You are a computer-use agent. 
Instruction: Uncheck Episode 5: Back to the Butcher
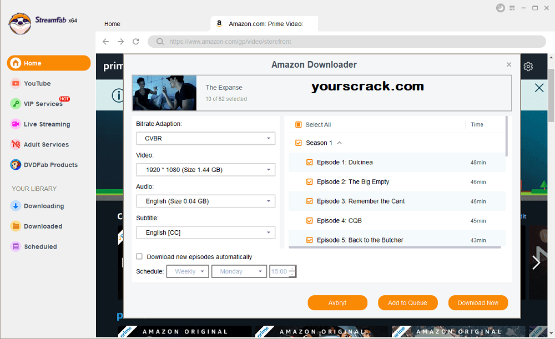point(309,240)
